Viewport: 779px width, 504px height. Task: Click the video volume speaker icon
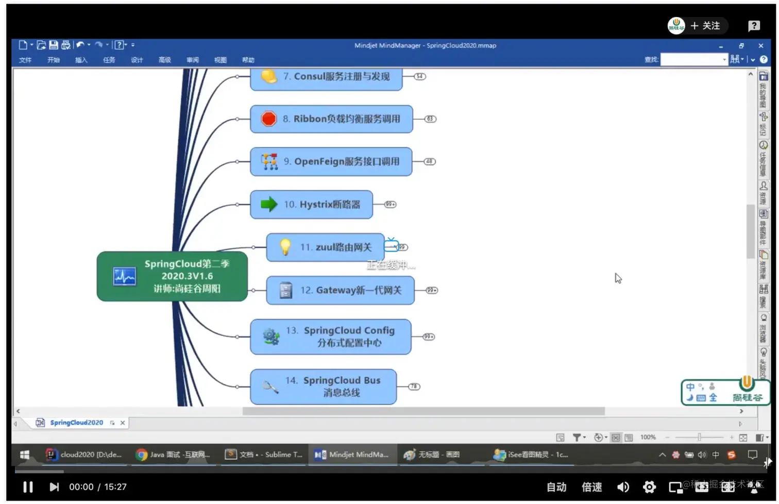coord(623,486)
